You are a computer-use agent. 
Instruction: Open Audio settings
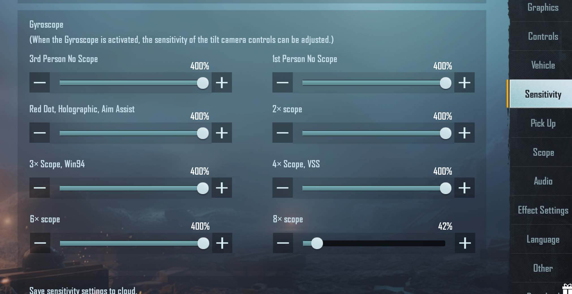point(543,181)
